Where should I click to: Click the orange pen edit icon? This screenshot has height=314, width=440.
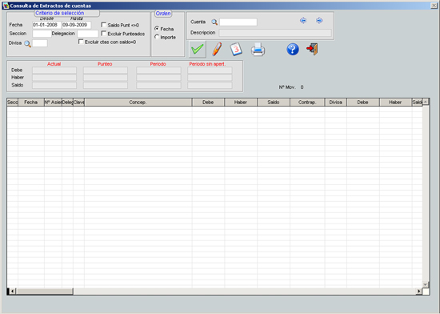pyautogui.click(x=217, y=49)
